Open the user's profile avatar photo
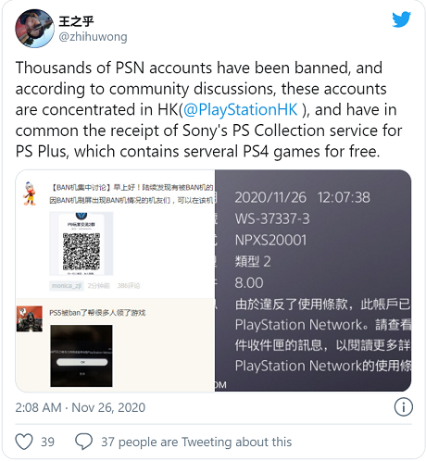The height and width of the screenshot is (461, 426). [34, 29]
